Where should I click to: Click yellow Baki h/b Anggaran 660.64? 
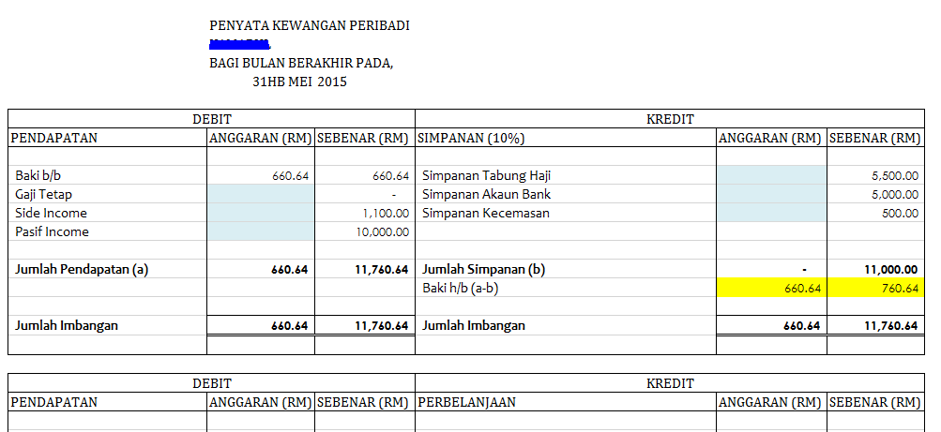[771, 289]
